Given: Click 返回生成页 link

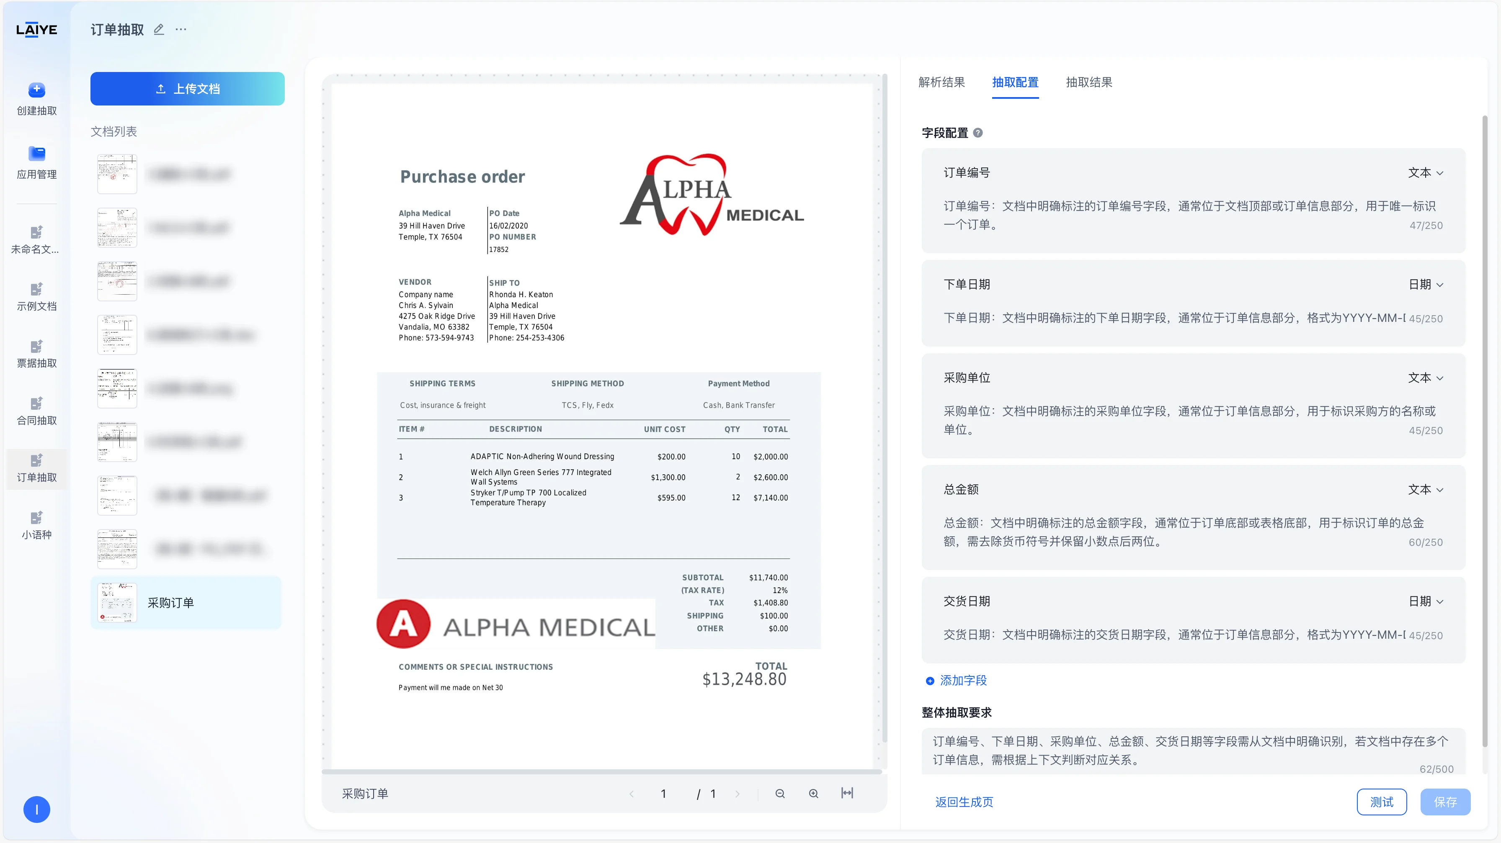Looking at the screenshot, I should click(964, 802).
